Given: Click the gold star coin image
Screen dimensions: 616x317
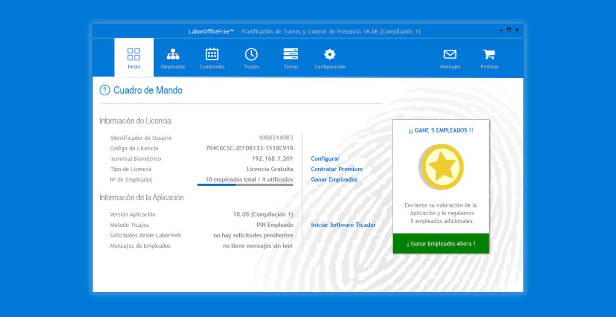Looking at the screenshot, I should (x=441, y=167).
